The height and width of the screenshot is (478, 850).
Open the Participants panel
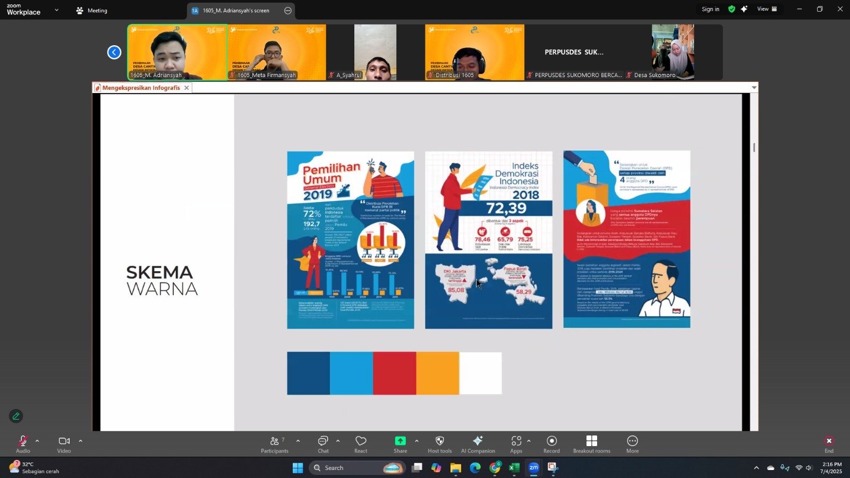[x=274, y=444]
